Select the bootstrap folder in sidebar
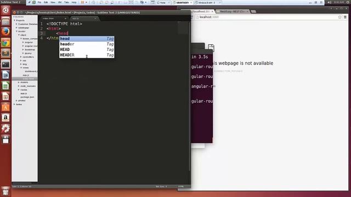The height and width of the screenshot is (197, 351). [x=30, y=50]
